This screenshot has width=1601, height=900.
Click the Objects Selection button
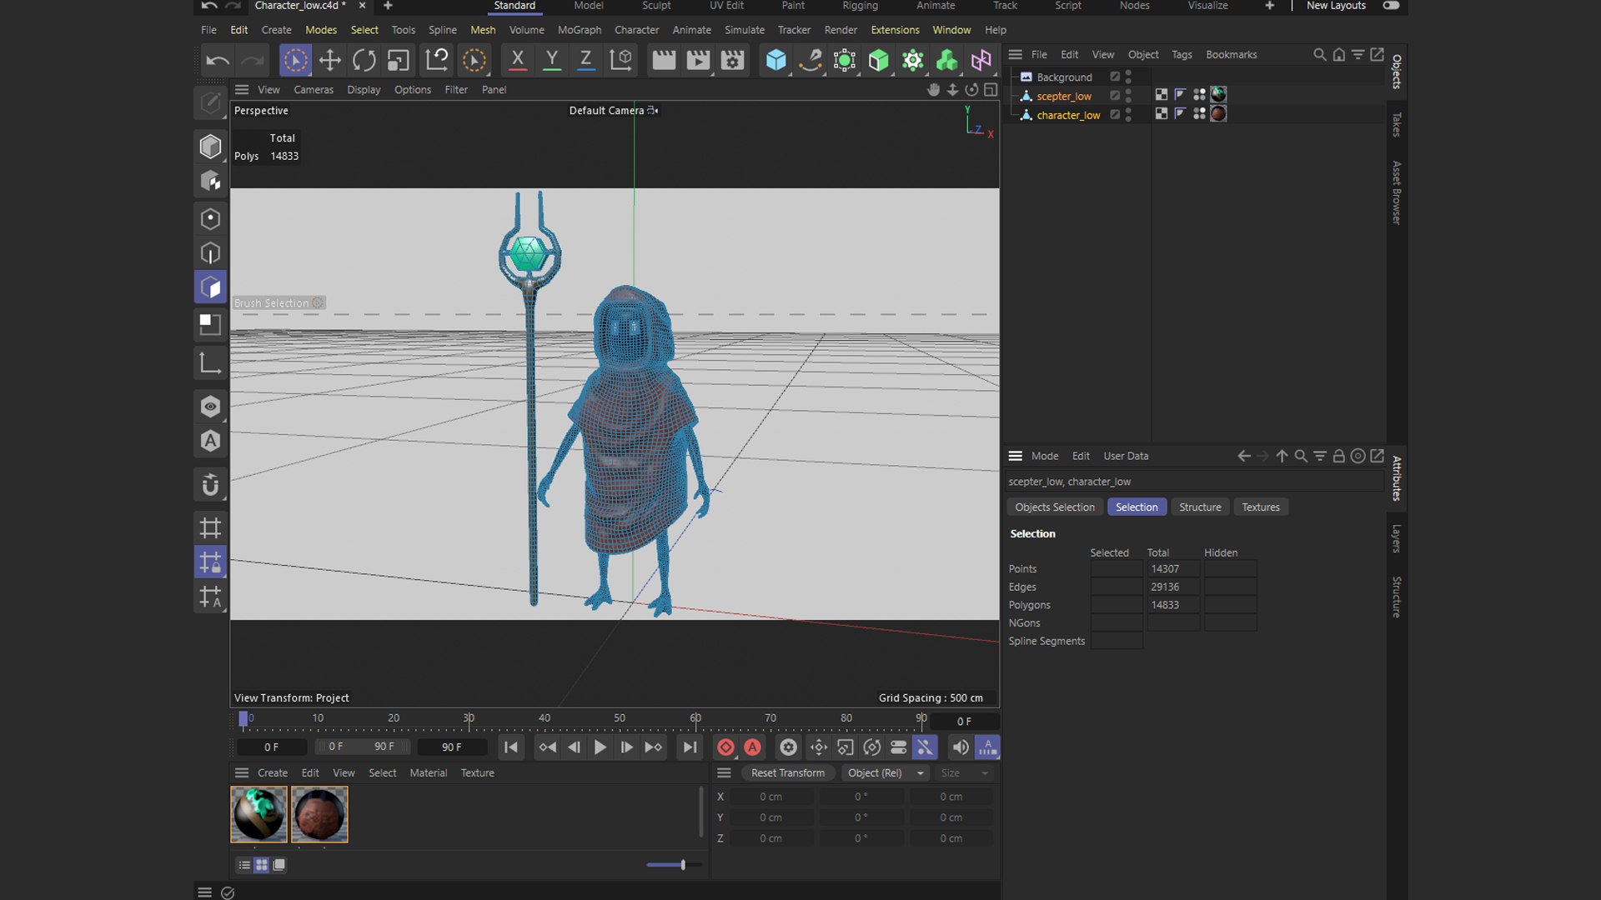coord(1055,507)
